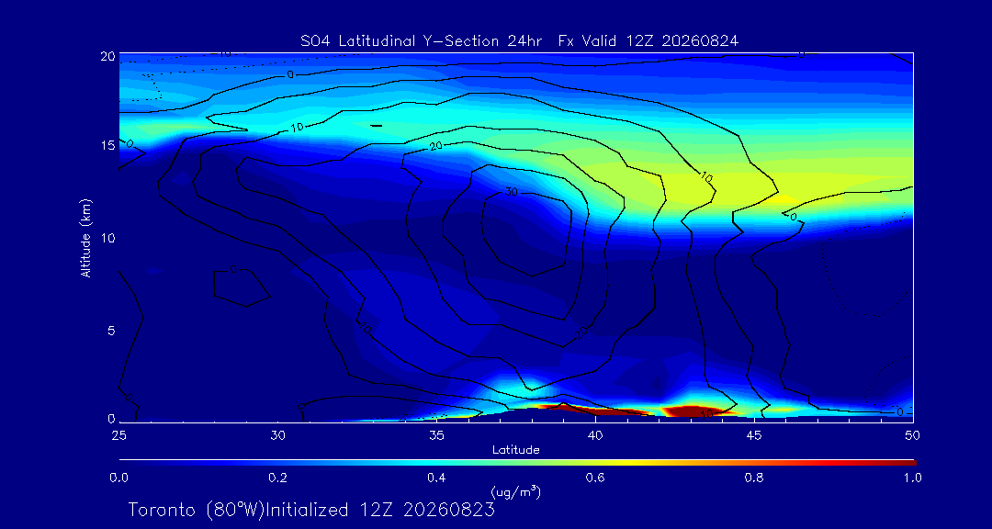Click the altitude 20 tick label
Screen dimensions: 992x529
[x=107, y=55]
